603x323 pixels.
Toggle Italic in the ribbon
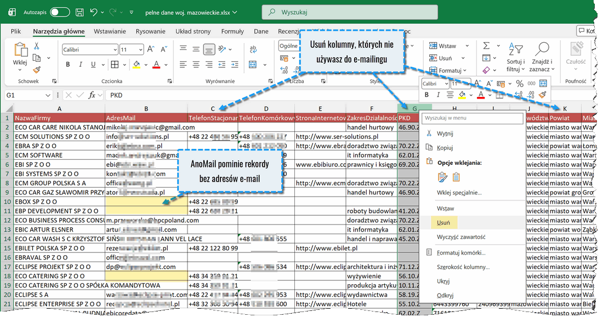pyautogui.click(x=81, y=65)
